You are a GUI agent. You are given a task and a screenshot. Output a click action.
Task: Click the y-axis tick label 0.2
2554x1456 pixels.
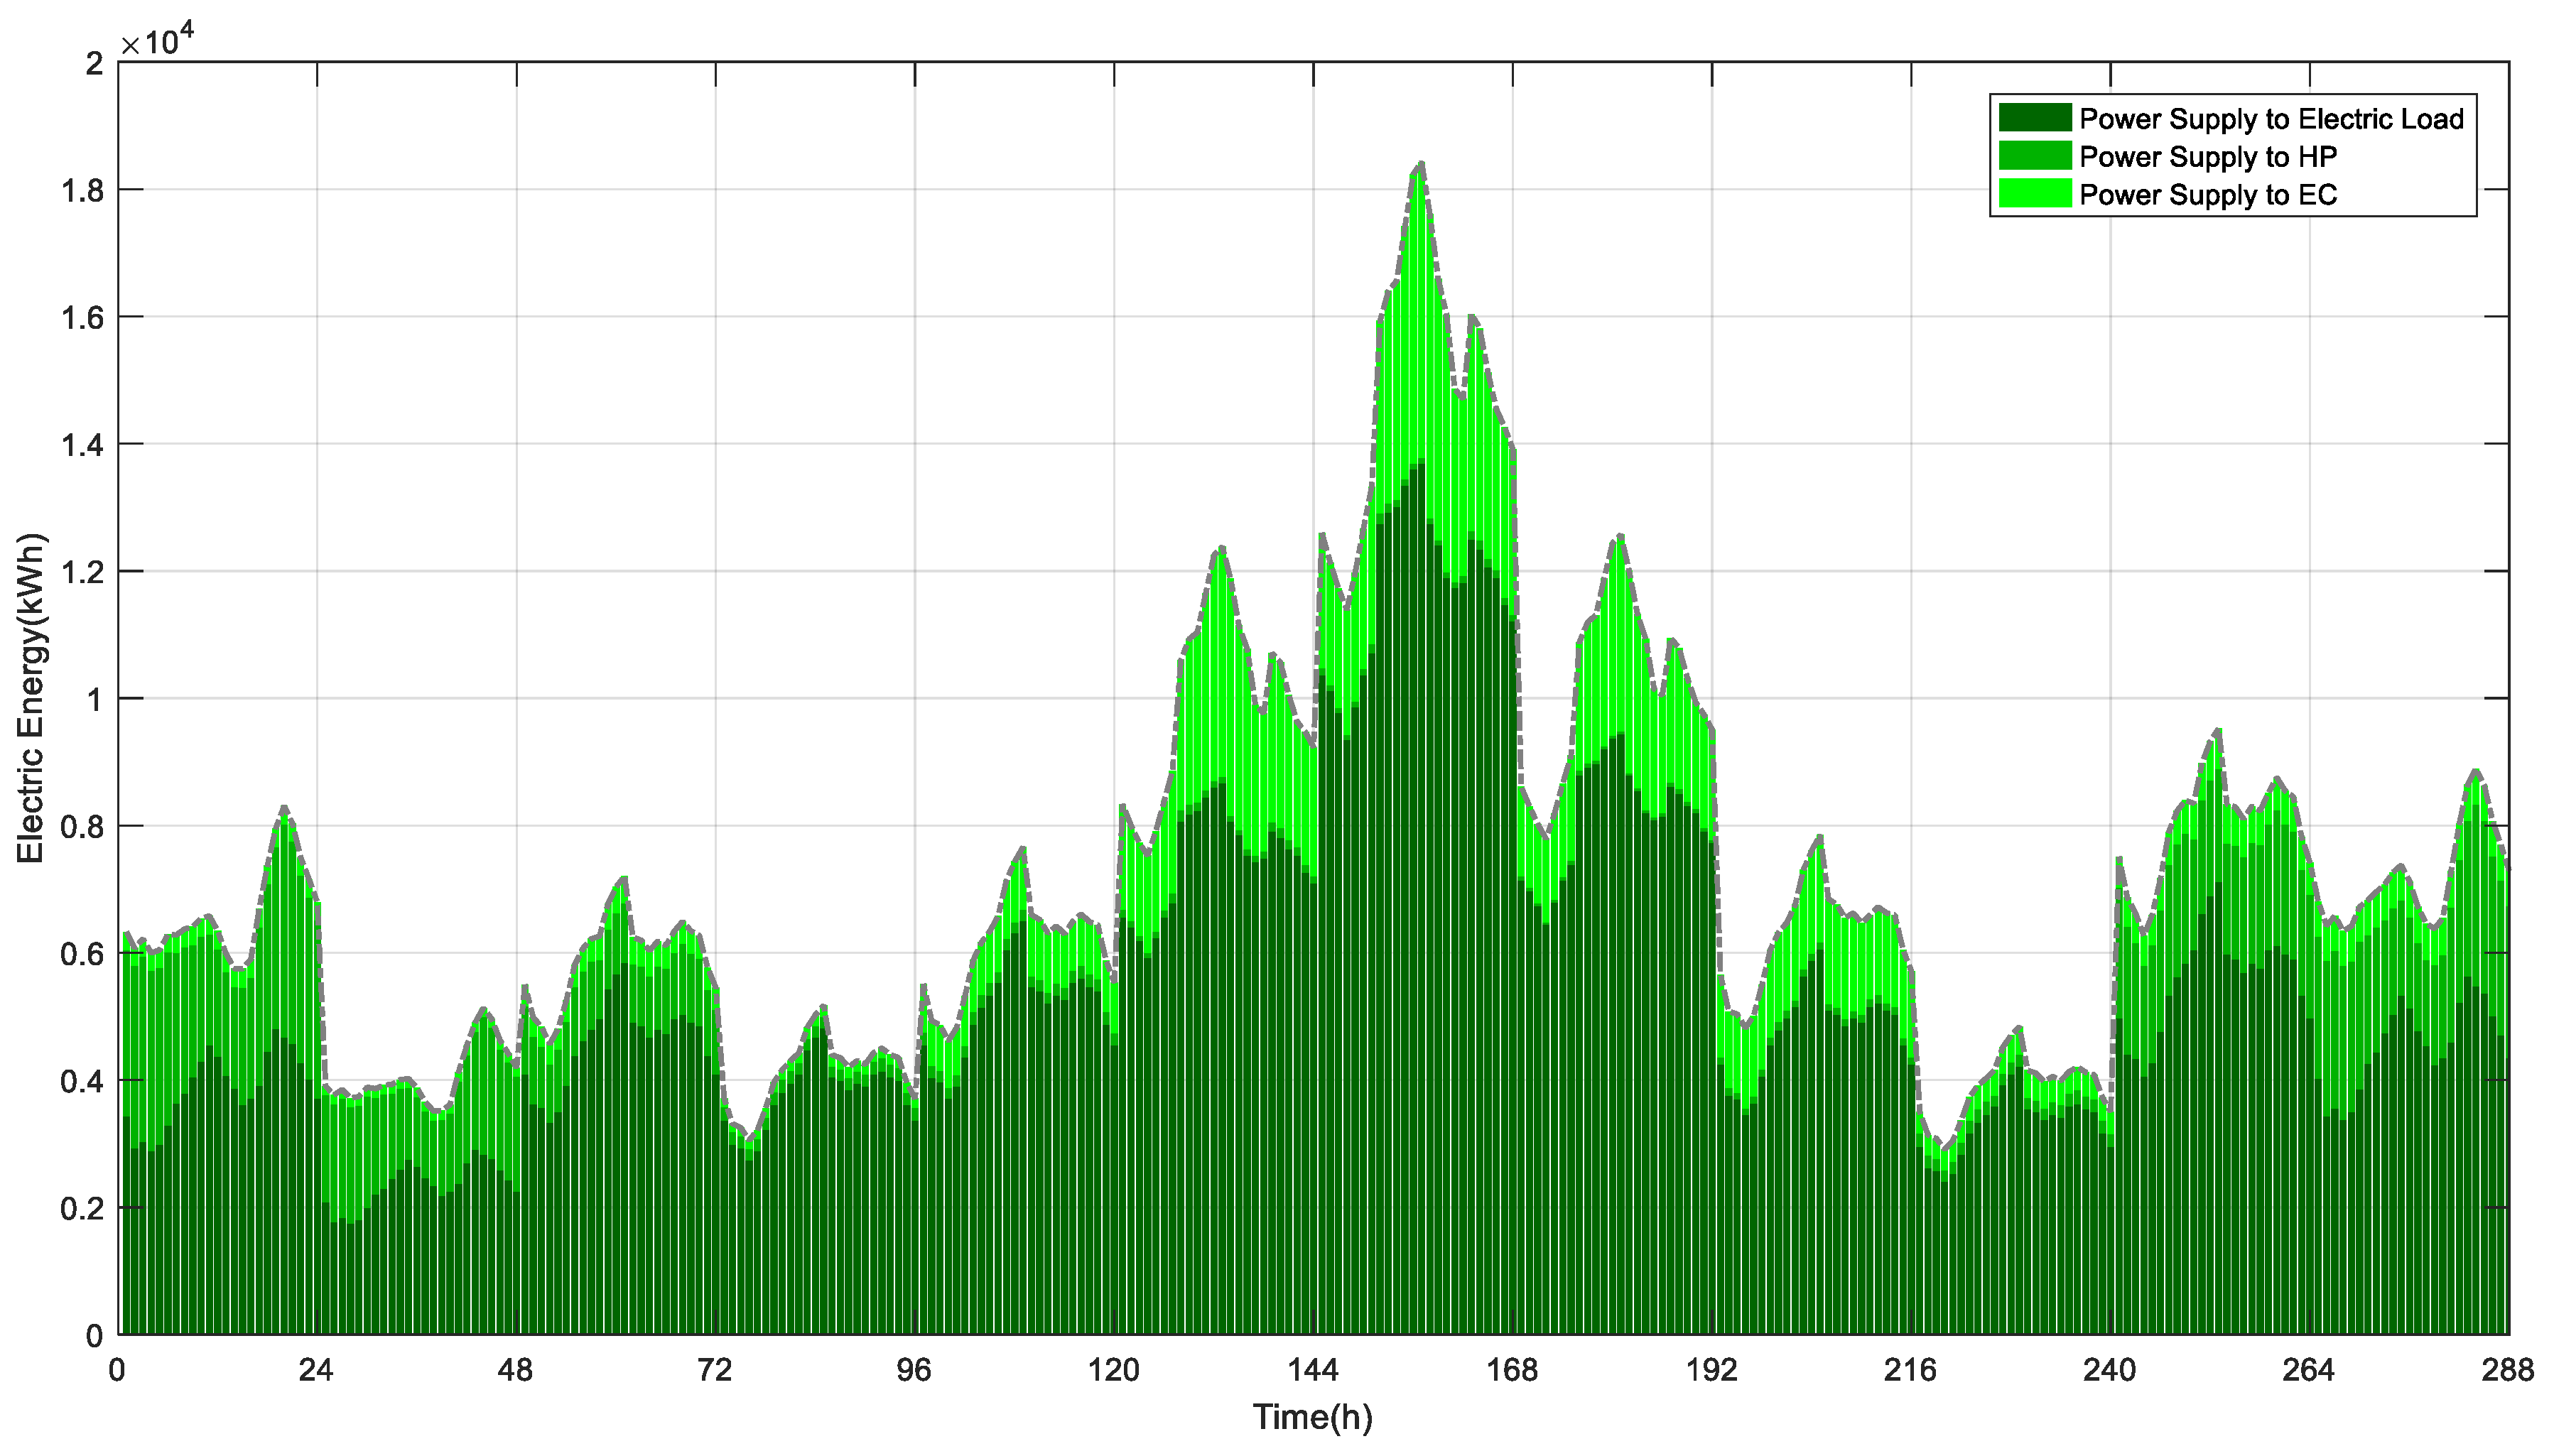(83, 1208)
